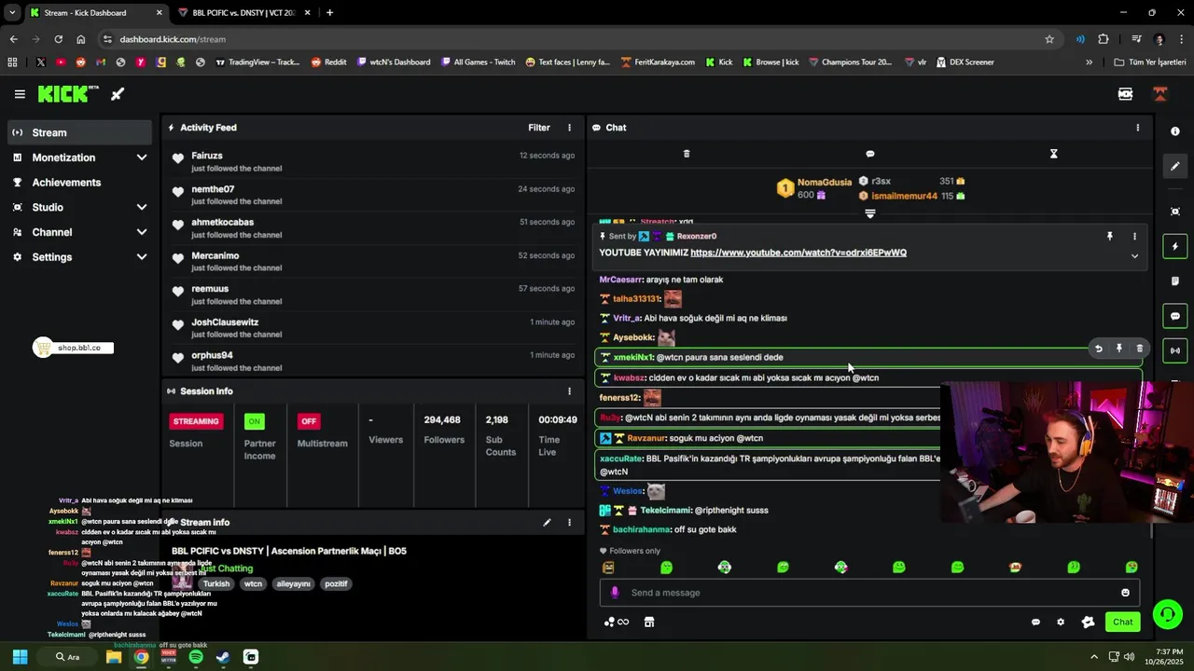
Task: Click the reply arrow on xmekiNx1's message
Action: pyautogui.click(x=1099, y=349)
